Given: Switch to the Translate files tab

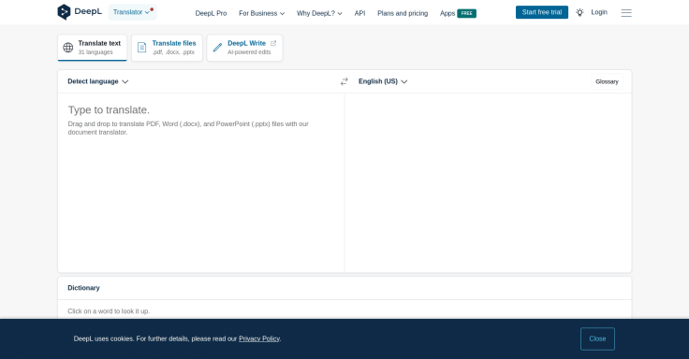Looking at the screenshot, I should [x=167, y=48].
